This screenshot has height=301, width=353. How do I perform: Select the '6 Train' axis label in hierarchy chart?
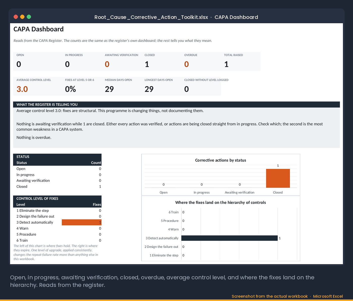point(173,212)
